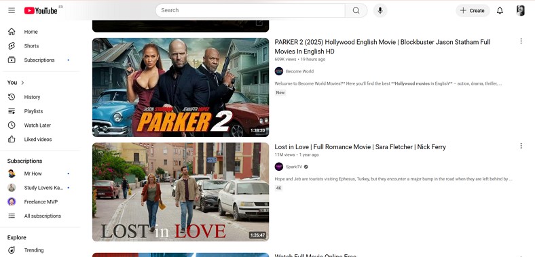Click the Liked videos thumbs-up icon
Screen dimensions: 535x257
[x=12, y=139]
